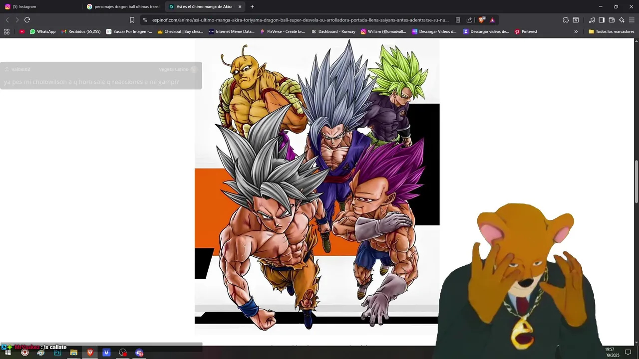Open the media playlist music note icon
The image size is (639, 359).
click(592, 20)
